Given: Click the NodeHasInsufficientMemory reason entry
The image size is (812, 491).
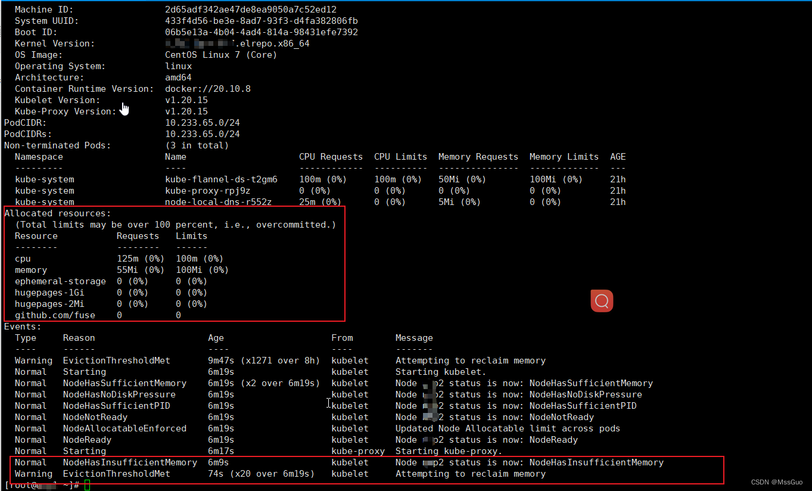Looking at the screenshot, I should point(130,462).
